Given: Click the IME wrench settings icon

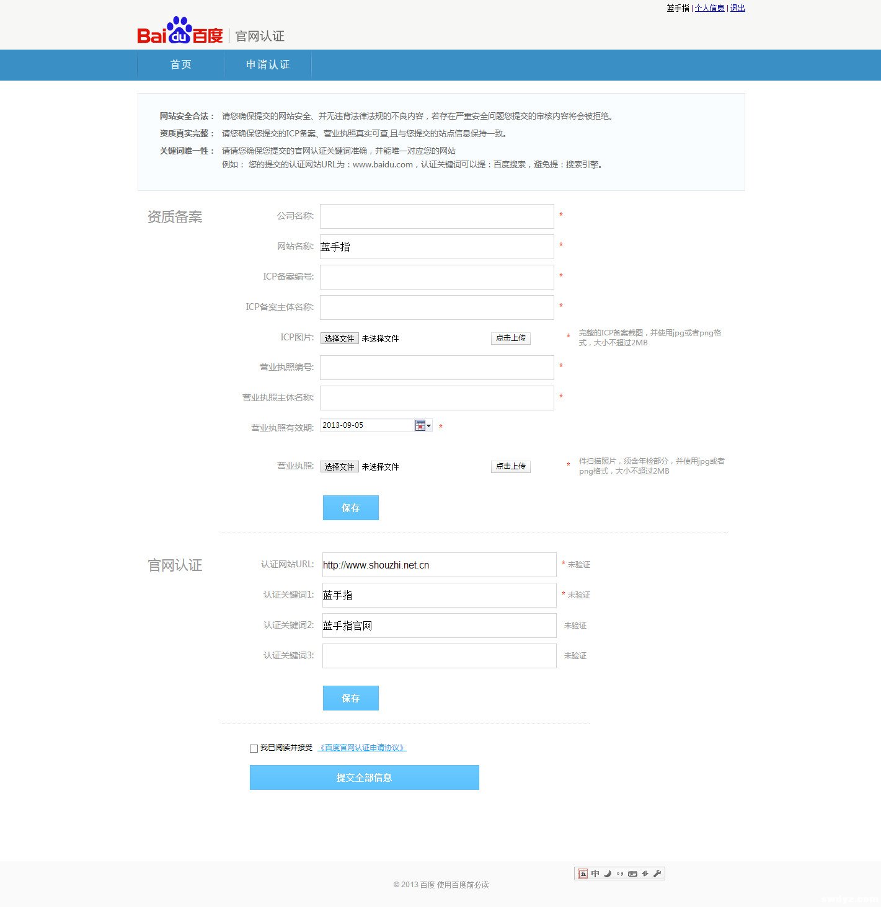Looking at the screenshot, I should click(x=658, y=874).
